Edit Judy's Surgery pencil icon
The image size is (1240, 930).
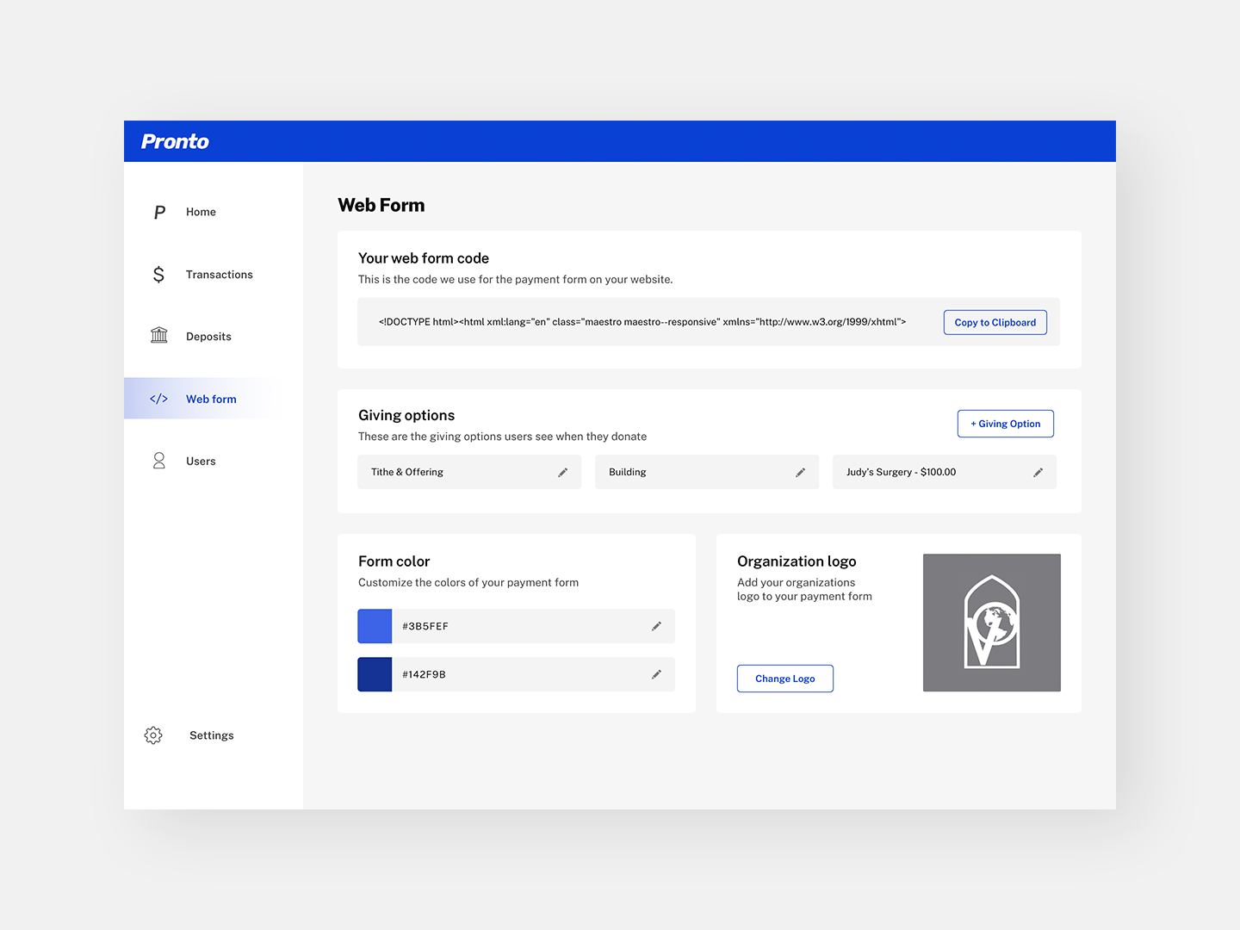[1038, 472]
